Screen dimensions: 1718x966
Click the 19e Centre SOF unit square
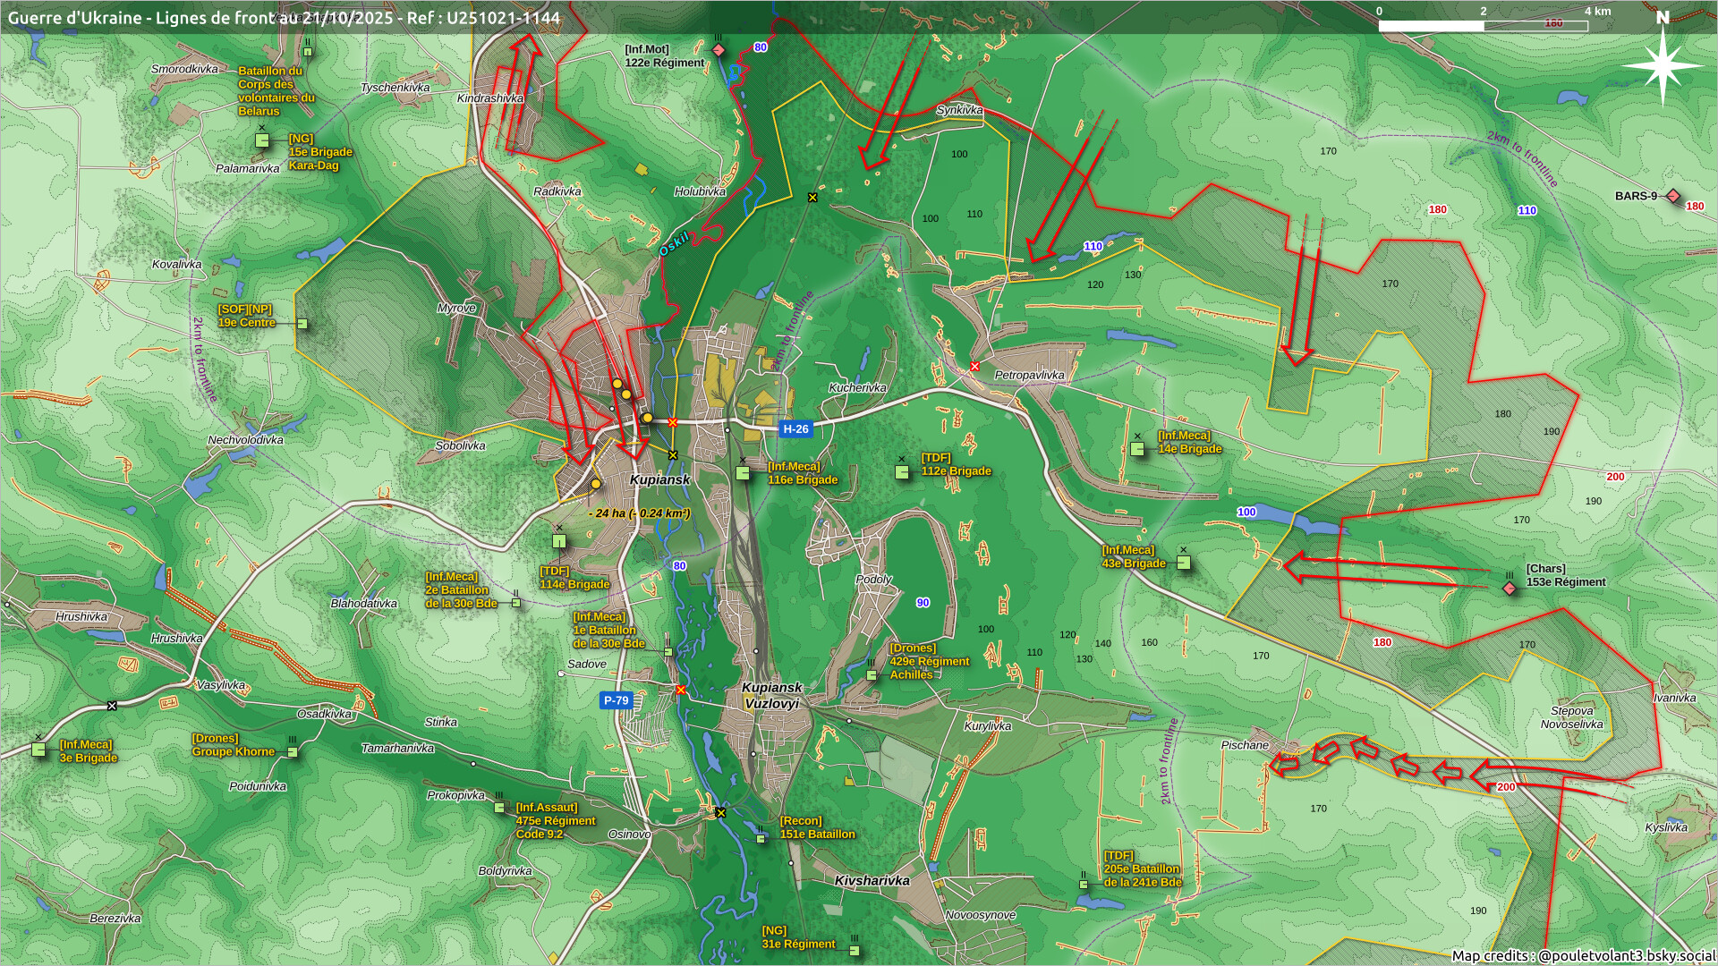302,324
